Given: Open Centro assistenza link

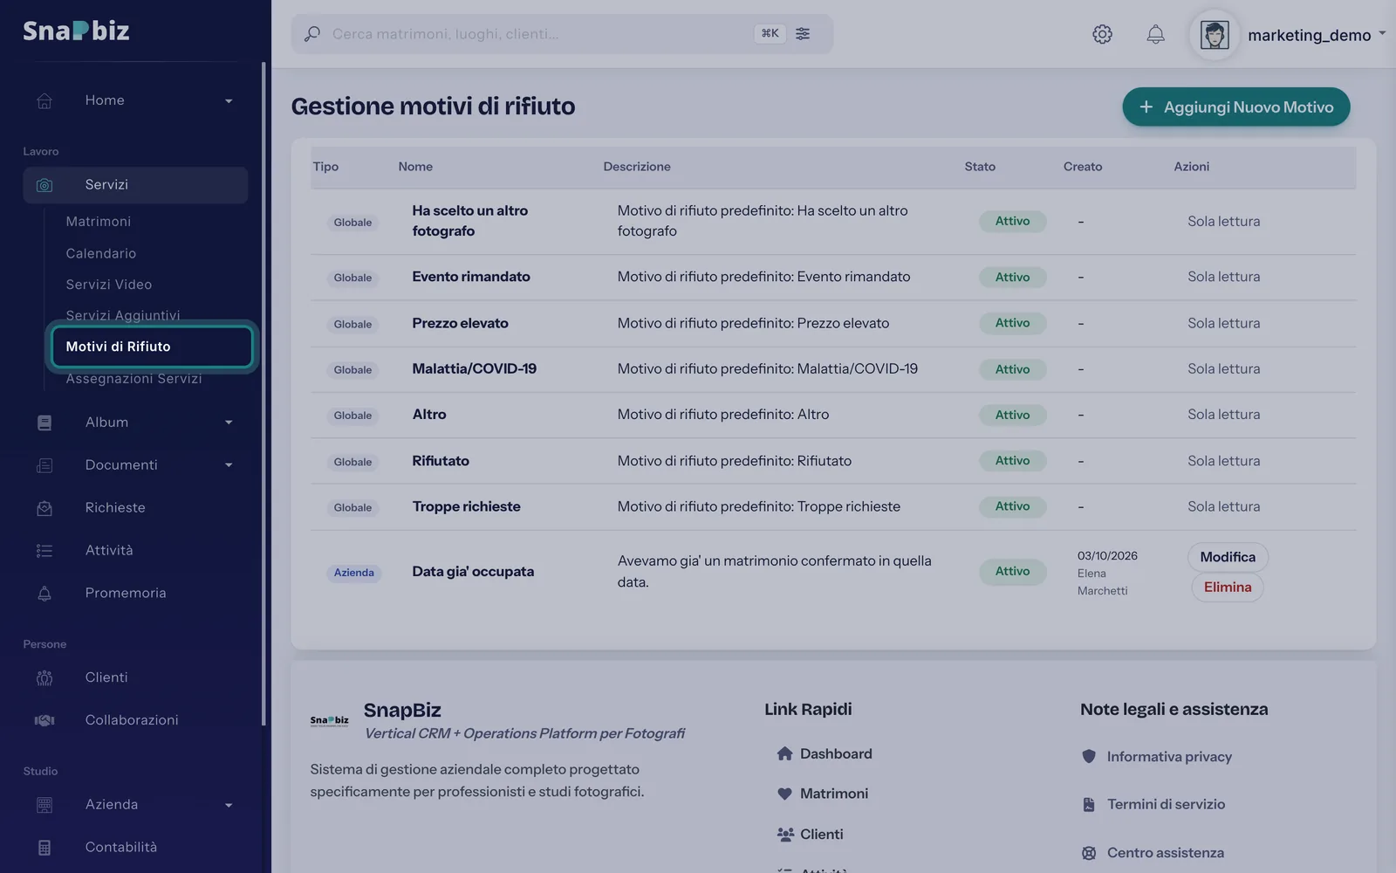Looking at the screenshot, I should [1153, 853].
